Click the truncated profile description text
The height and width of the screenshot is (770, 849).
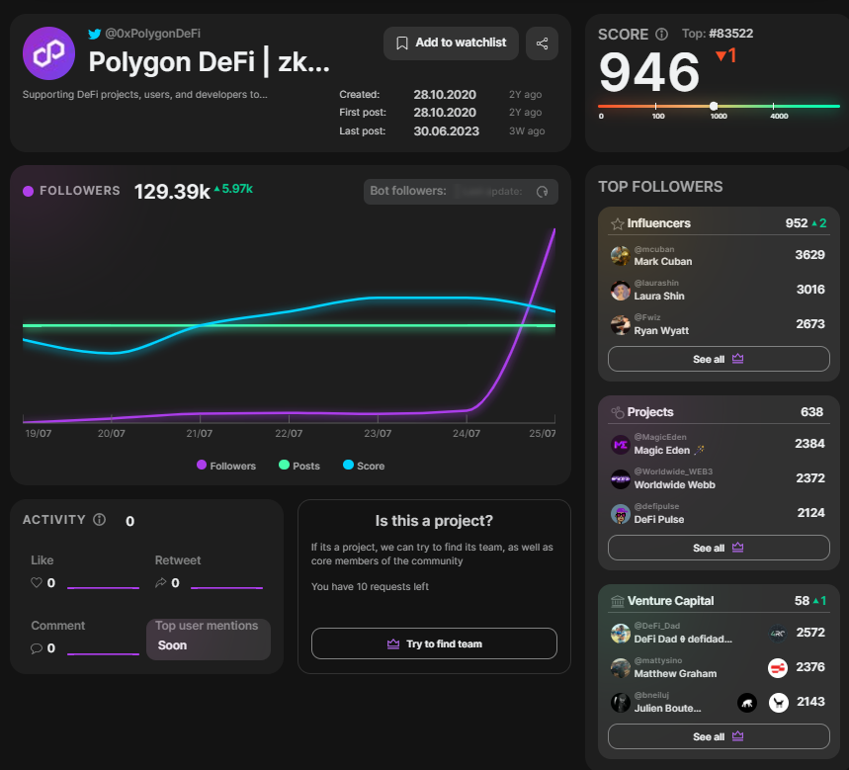tap(144, 94)
